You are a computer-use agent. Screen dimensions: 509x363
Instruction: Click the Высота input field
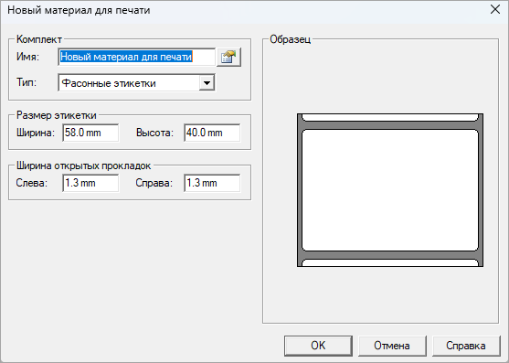pyautogui.click(x=212, y=133)
